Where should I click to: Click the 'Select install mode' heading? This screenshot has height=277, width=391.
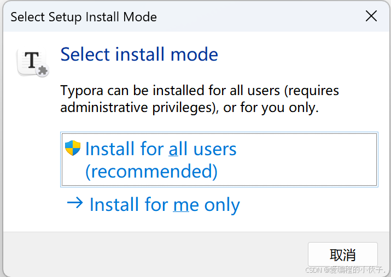point(139,54)
